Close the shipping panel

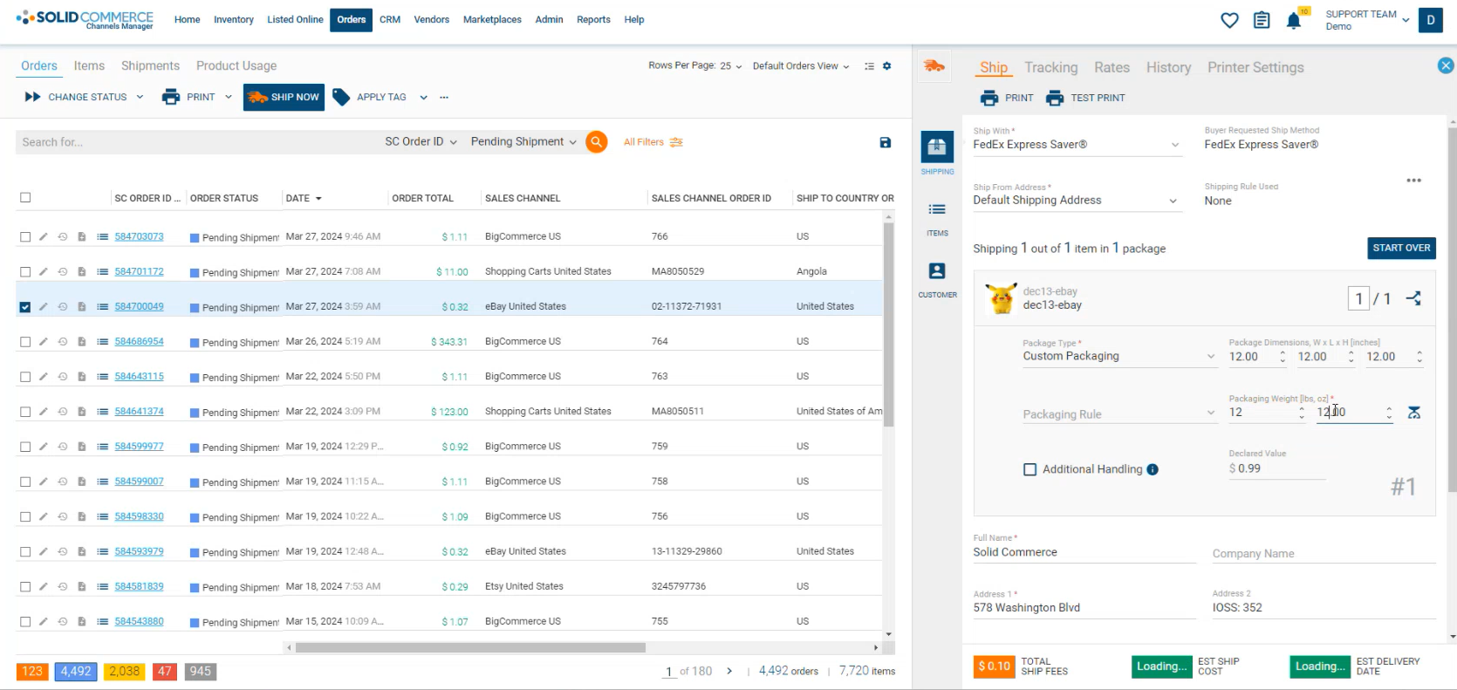(x=1446, y=65)
